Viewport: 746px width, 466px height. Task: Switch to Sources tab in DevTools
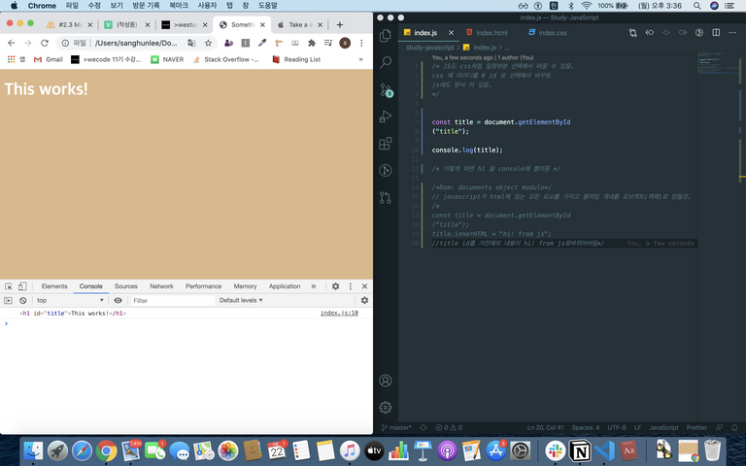click(126, 286)
